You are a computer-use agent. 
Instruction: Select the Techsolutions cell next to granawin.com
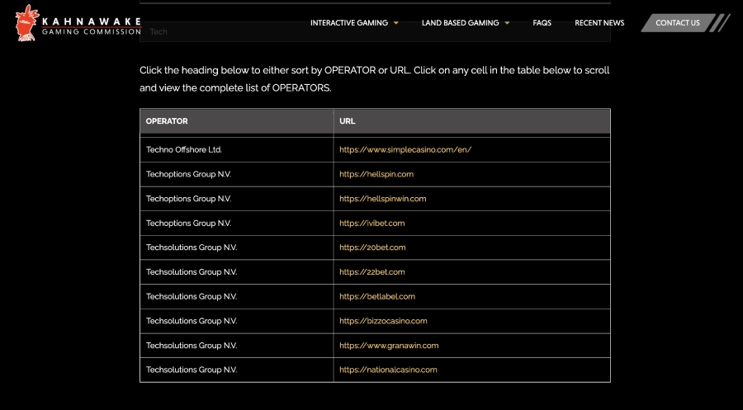237,346
